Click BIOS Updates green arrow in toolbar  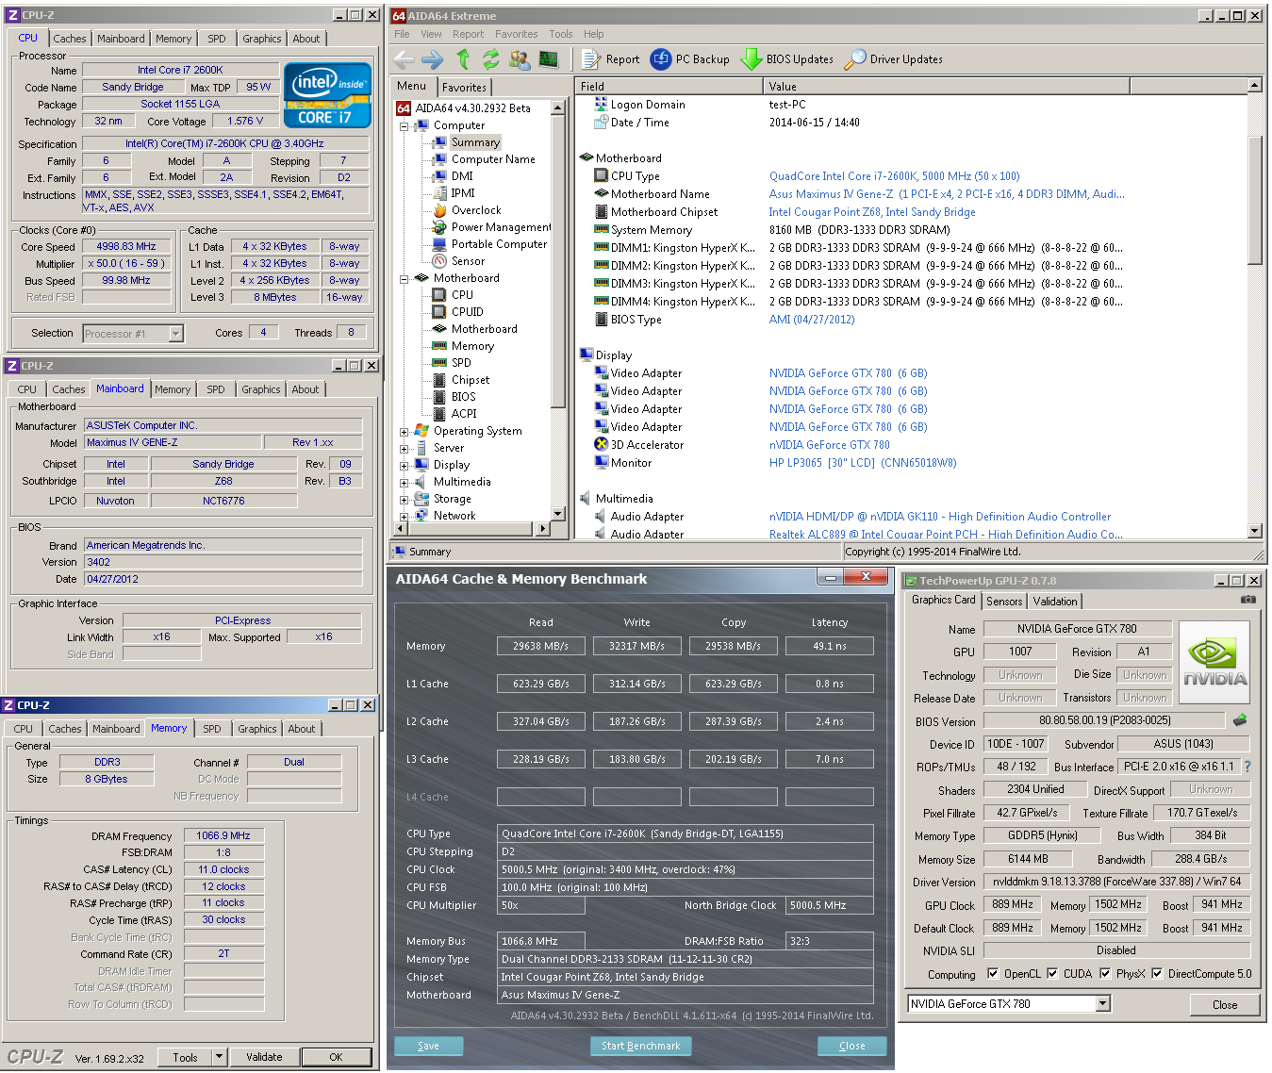(x=787, y=59)
